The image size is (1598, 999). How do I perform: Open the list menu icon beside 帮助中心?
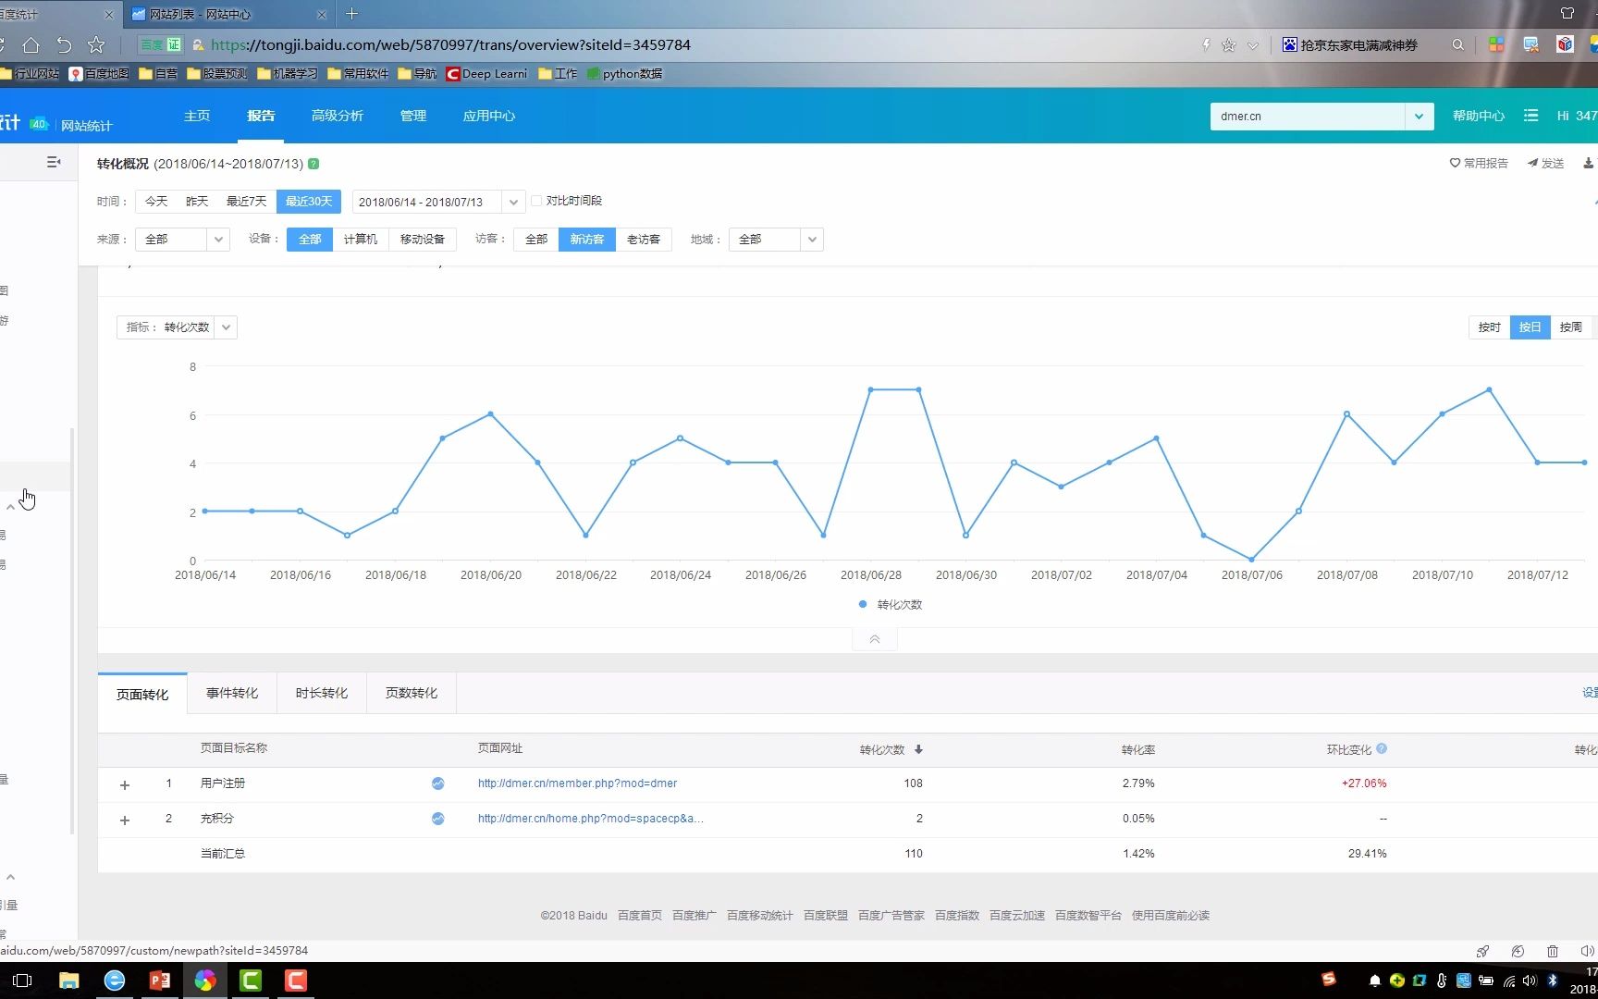[x=1531, y=116]
